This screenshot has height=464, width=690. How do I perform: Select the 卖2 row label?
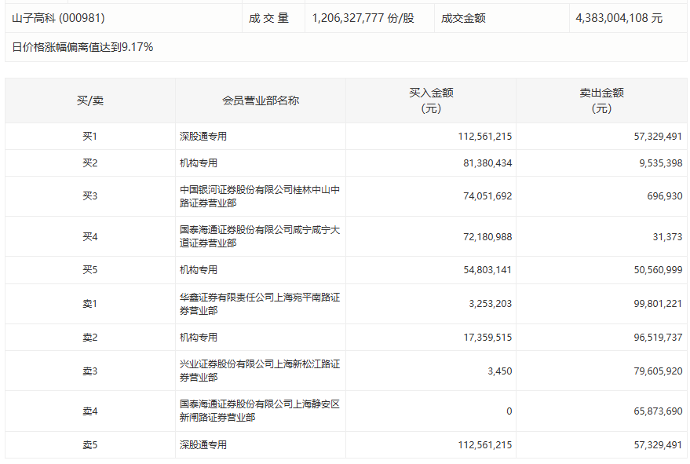pyautogui.click(x=89, y=338)
